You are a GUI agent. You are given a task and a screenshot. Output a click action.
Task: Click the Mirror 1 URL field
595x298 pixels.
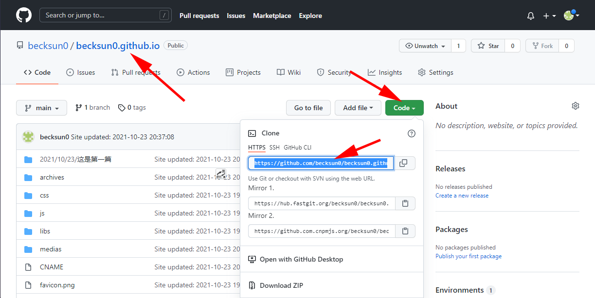tap(322, 203)
